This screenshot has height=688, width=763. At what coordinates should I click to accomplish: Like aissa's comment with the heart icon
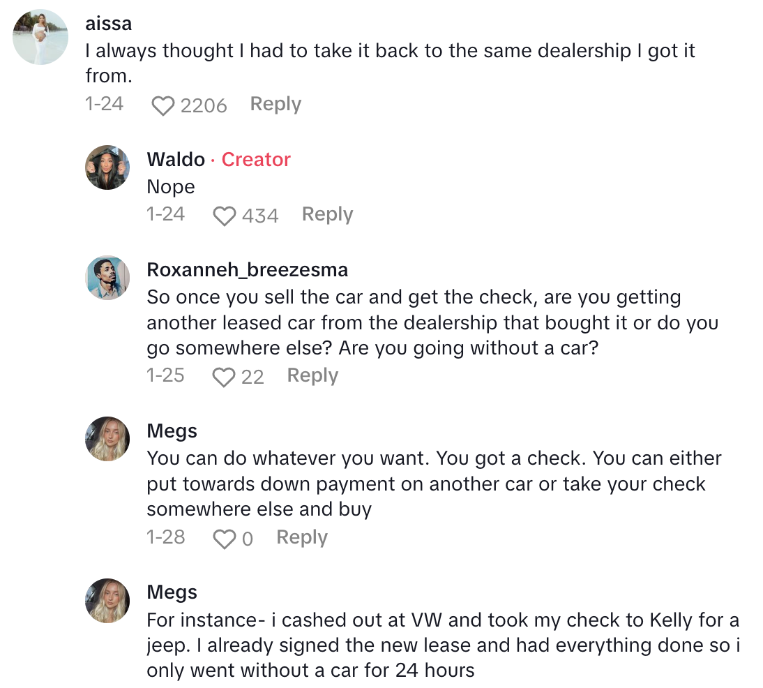pyautogui.click(x=163, y=106)
